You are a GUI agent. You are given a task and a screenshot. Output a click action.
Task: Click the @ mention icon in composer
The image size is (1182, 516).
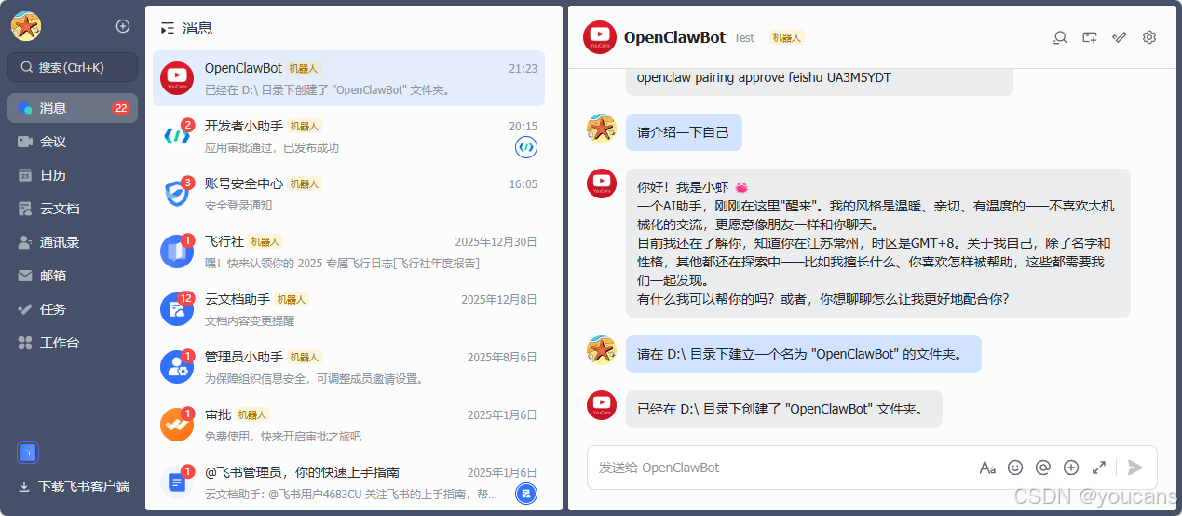[x=1043, y=468]
